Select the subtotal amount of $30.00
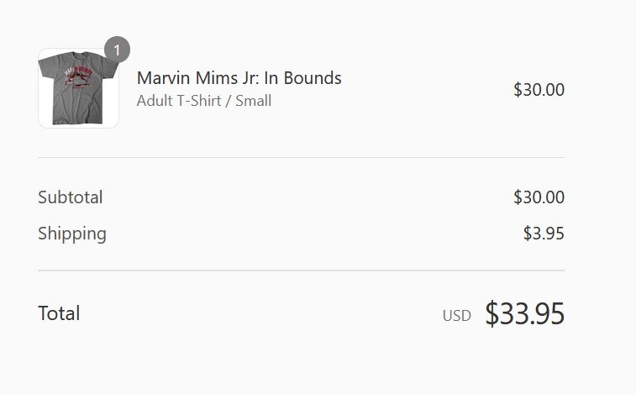 (539, 197)
